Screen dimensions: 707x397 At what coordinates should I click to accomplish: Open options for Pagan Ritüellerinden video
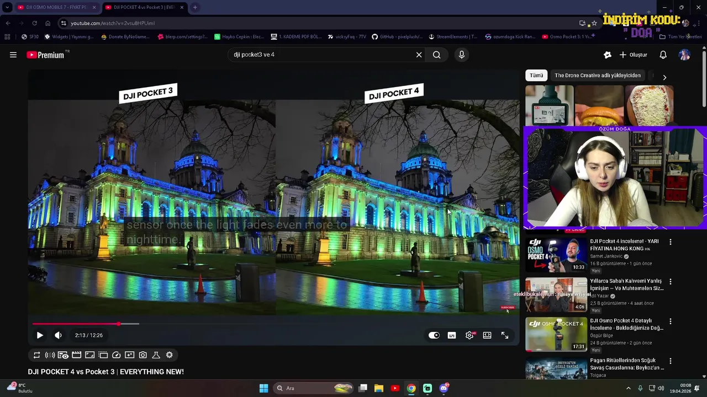pos(671,361)
